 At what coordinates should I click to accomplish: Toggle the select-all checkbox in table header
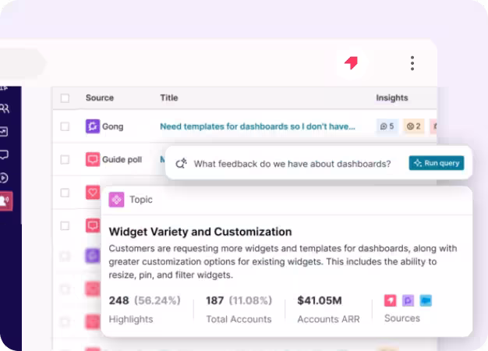65,98
